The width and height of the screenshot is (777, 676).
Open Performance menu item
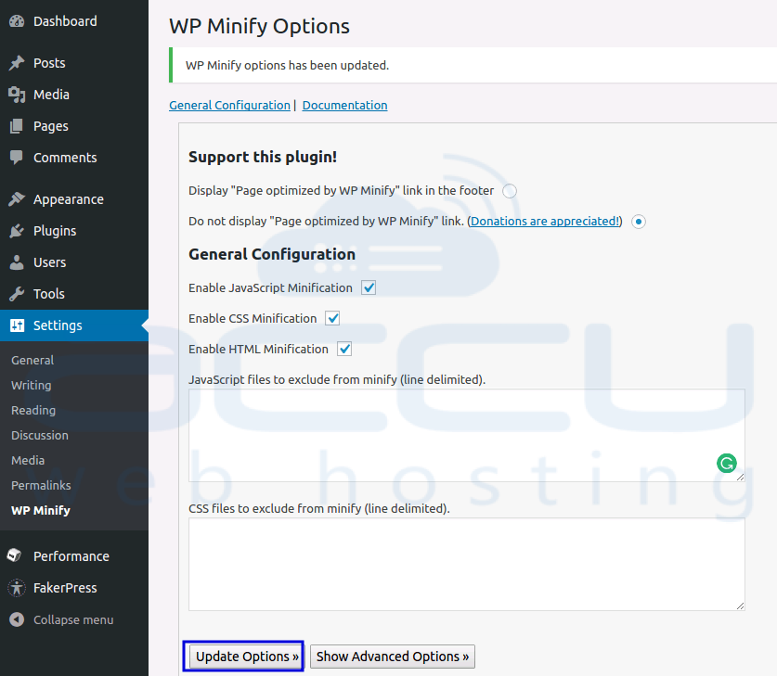click(74, 555)
